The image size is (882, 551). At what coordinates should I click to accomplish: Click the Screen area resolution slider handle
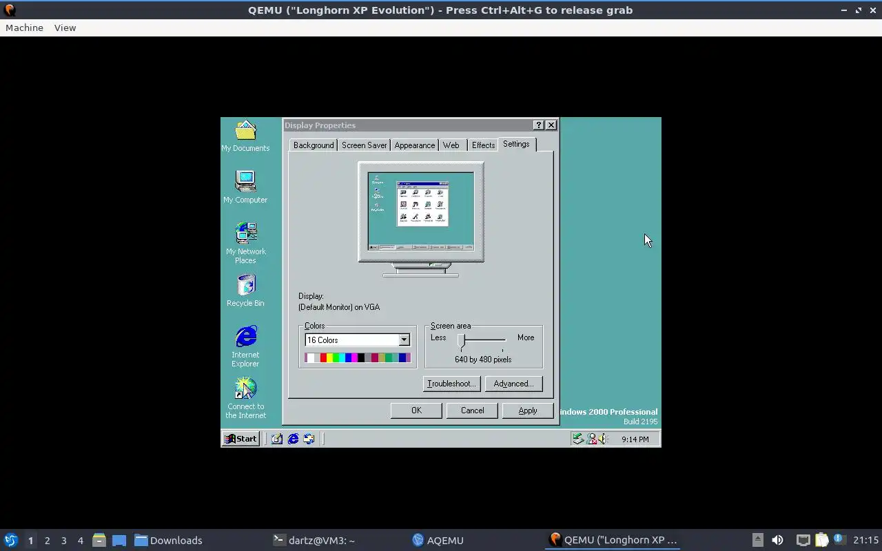click(x=462, y=341)
